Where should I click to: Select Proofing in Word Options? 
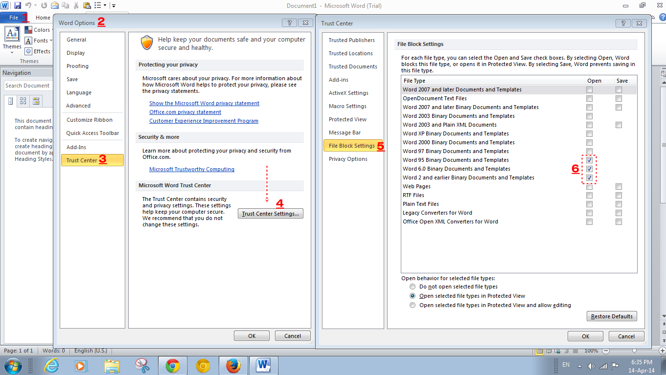(92, 66)
